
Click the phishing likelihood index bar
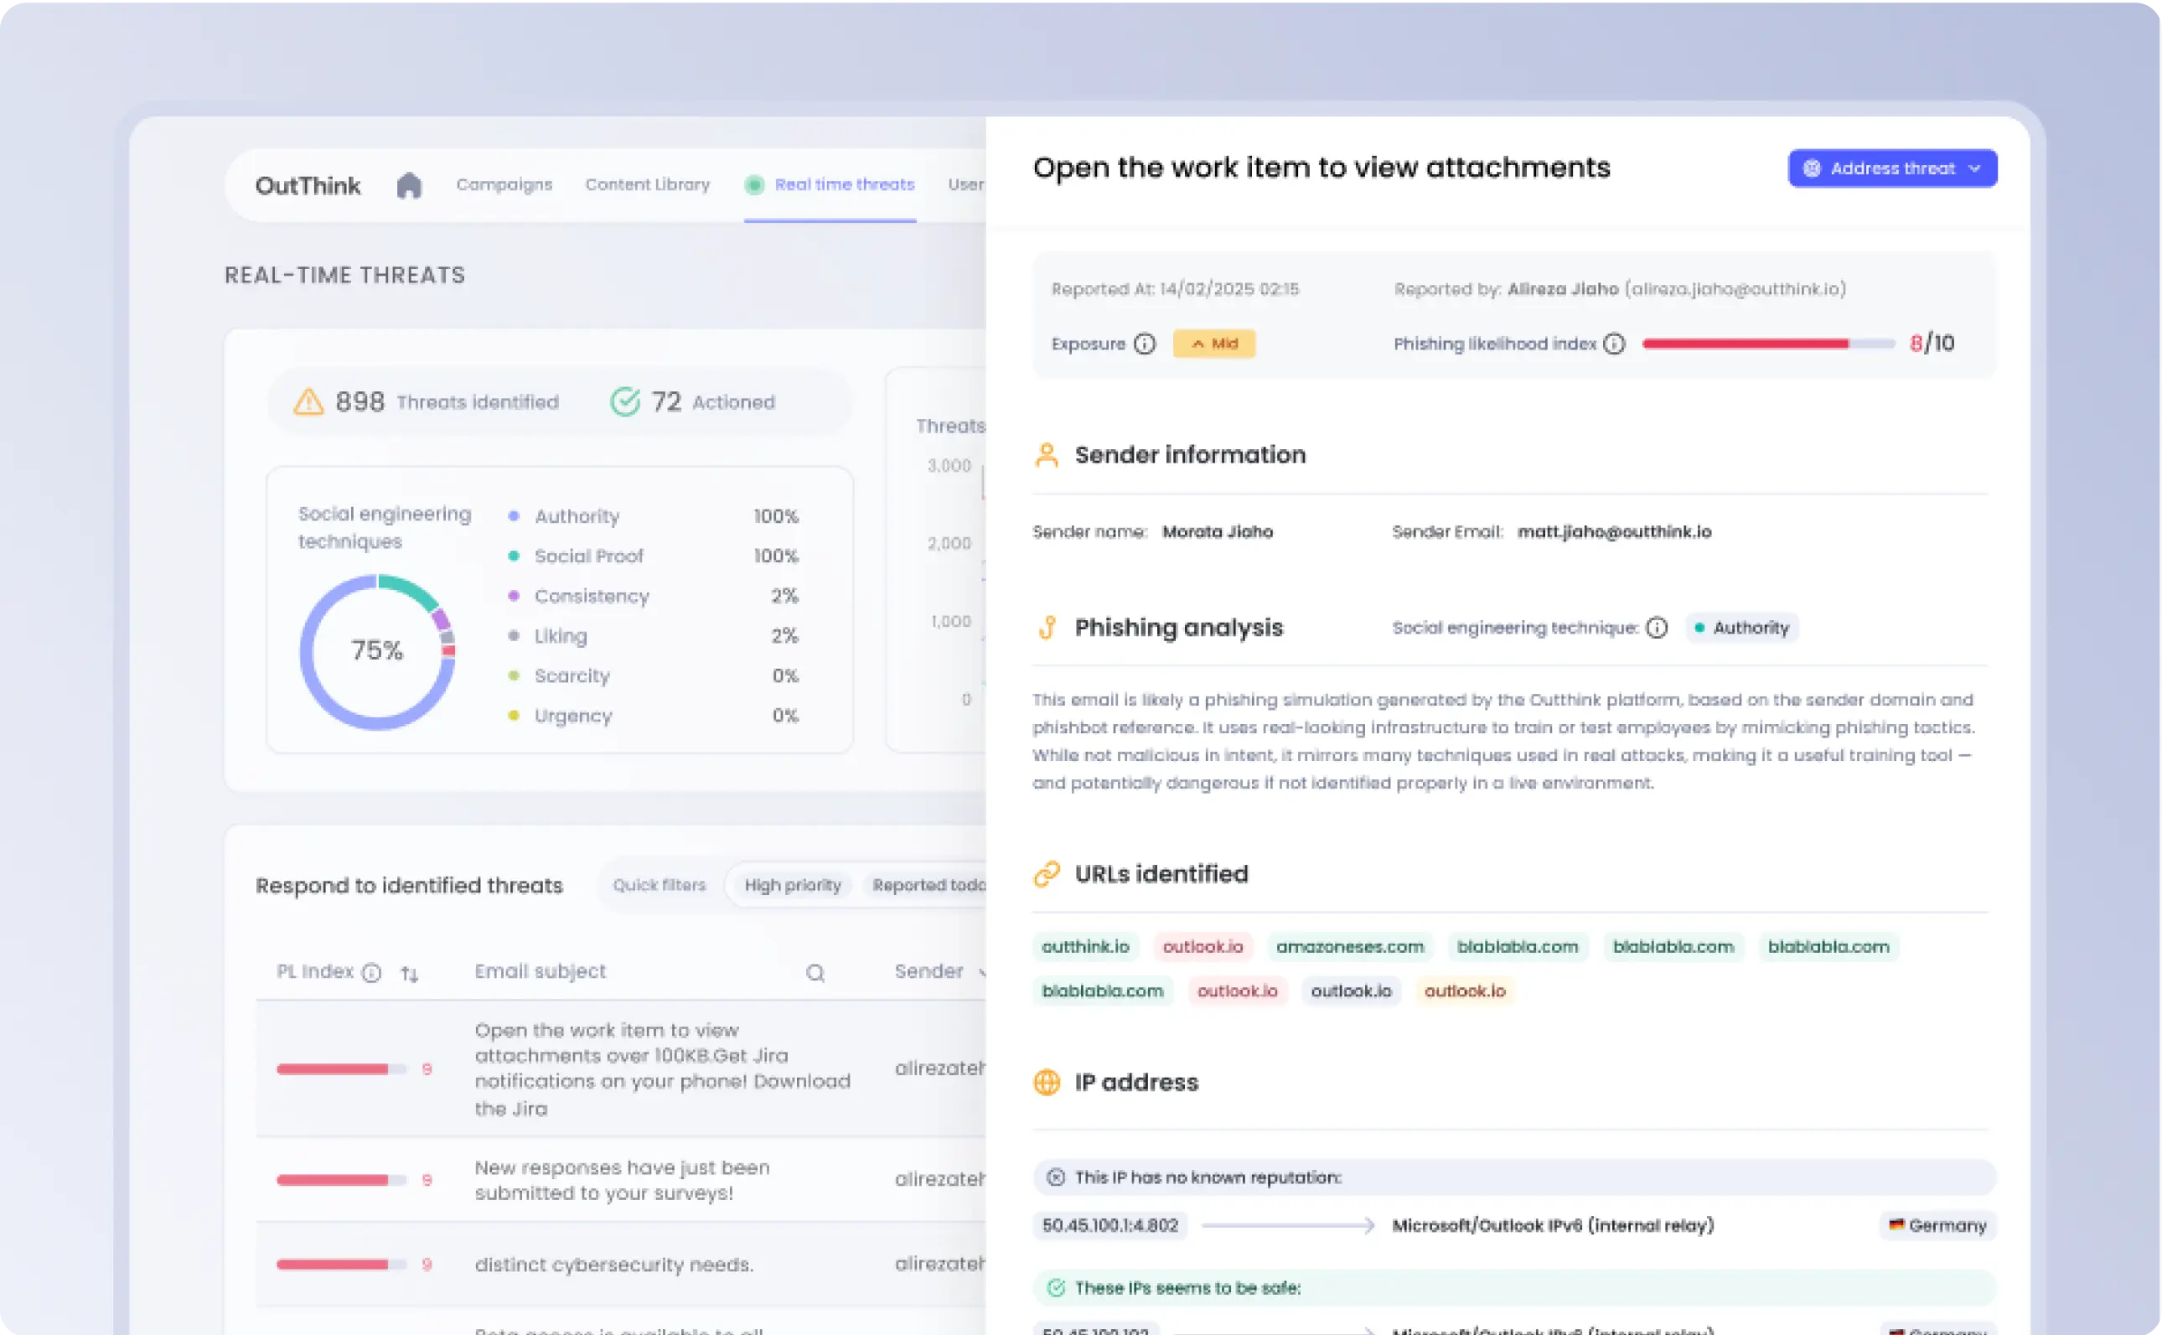[x=1767, y=344]
